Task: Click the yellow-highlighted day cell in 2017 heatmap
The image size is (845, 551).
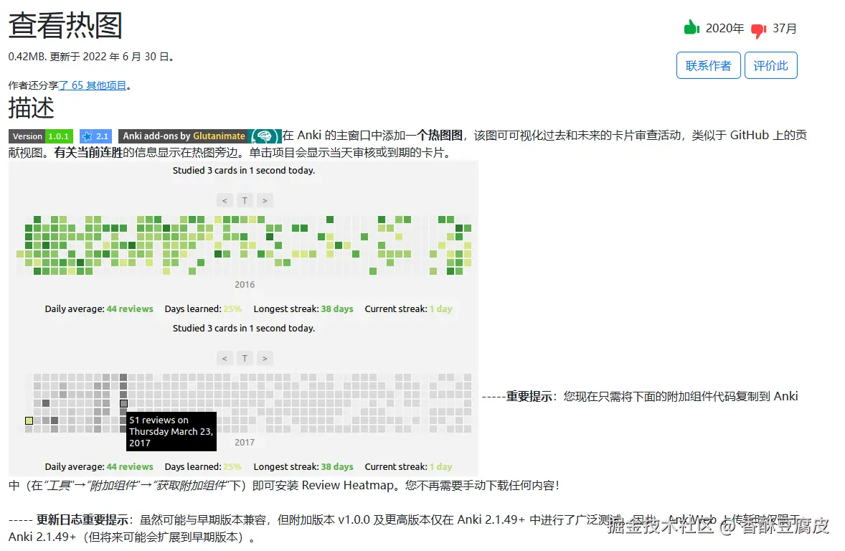Action: coord(29,420)
